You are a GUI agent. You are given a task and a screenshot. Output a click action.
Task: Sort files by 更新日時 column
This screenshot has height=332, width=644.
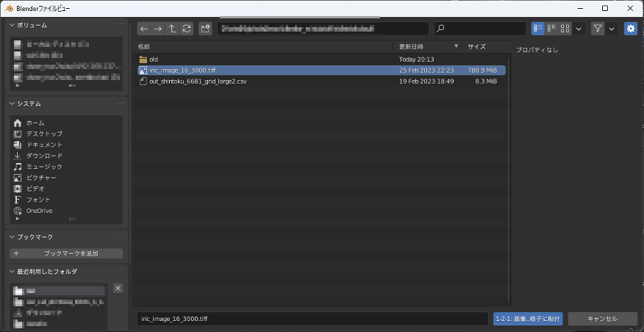(x=411, y=47)
